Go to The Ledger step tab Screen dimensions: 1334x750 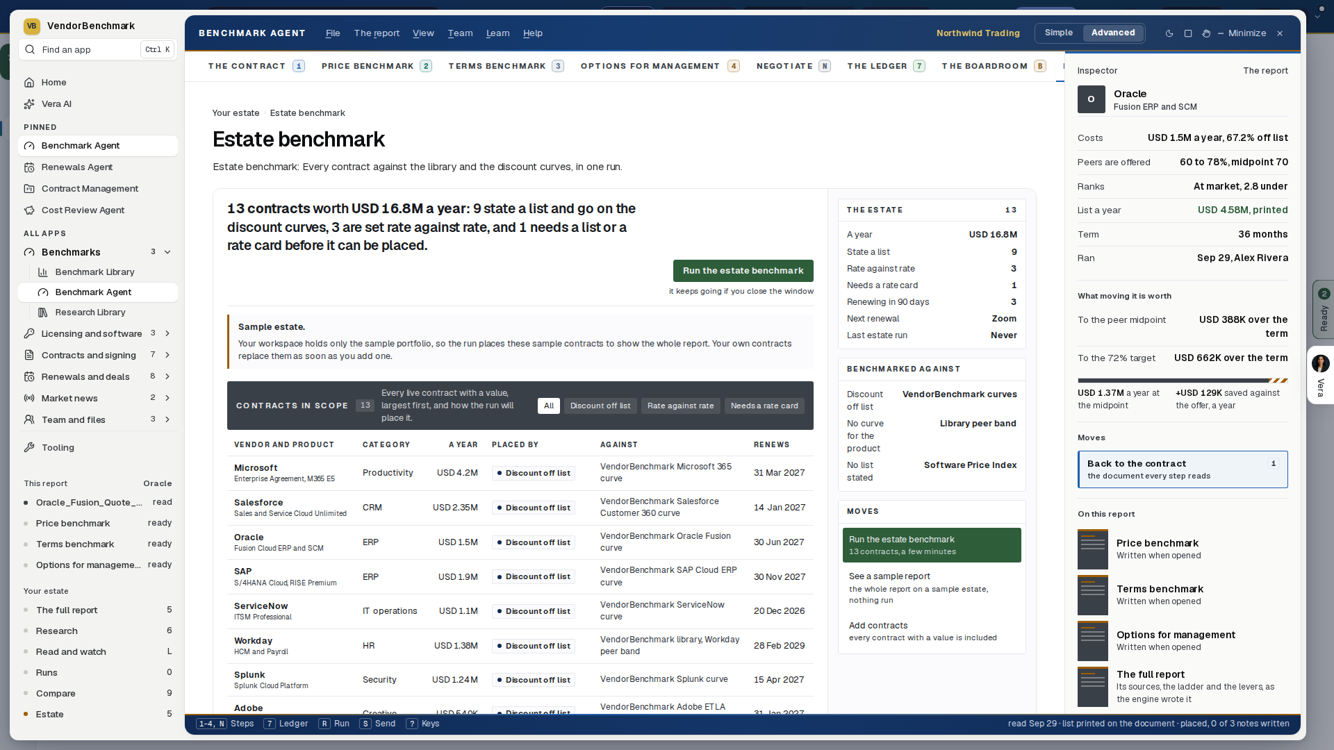(x=885, y=66)
